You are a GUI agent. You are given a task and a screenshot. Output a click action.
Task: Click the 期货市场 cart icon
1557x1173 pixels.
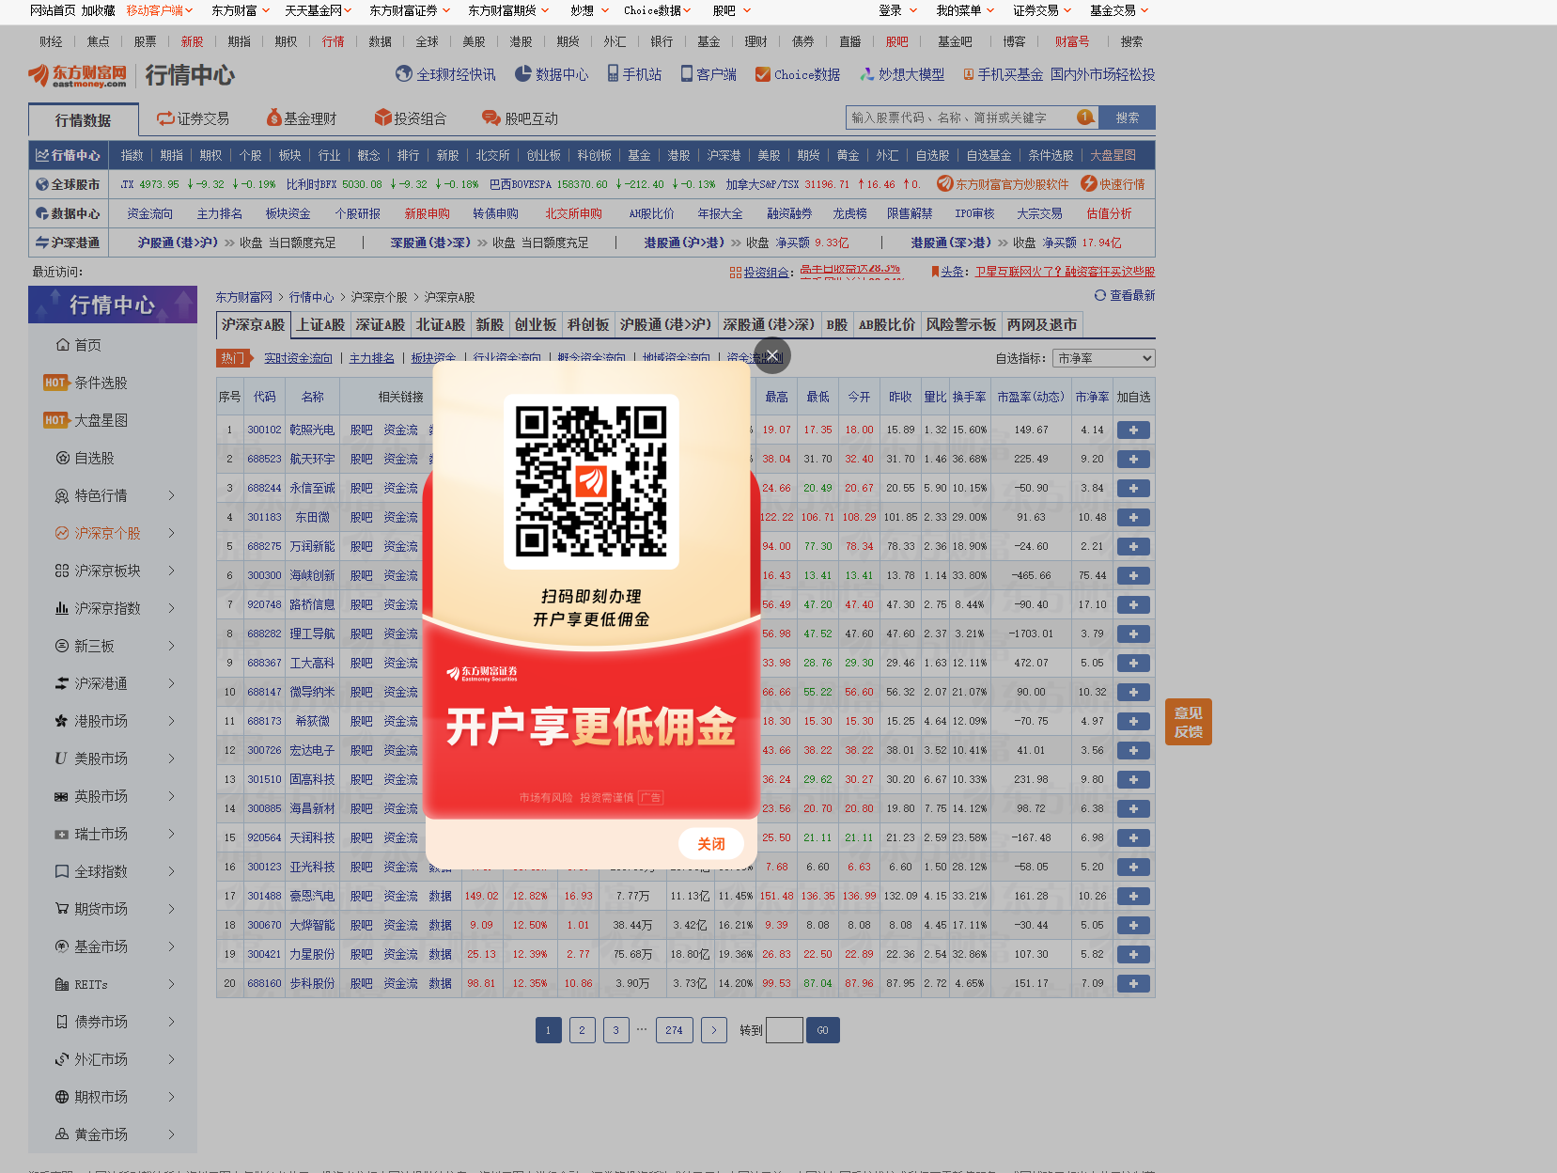coord(62,909)
